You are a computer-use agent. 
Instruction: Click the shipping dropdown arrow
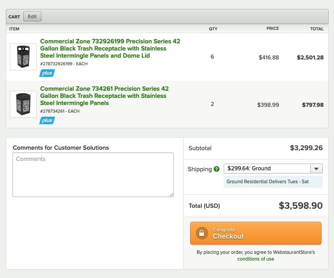316,169
